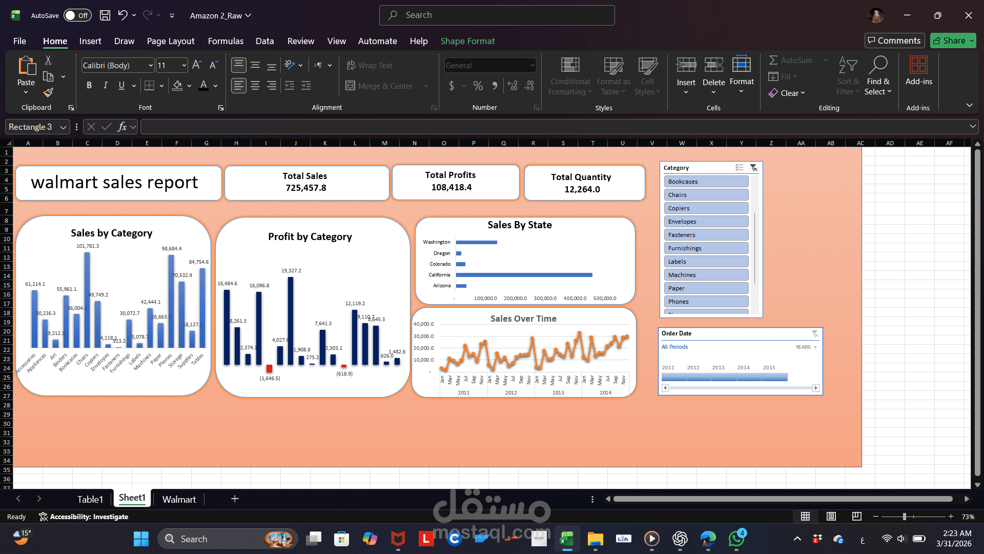984x554 pixels.
Task: Switch to the Walmart sheet tab
Action: click(179, 499)
